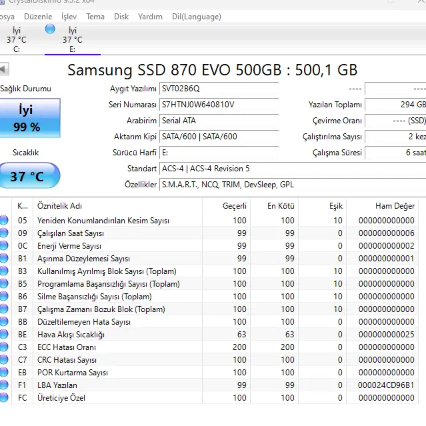This screenshot has width=426, height=426.
Task: Click the serial number field S7HTNJ0W640810V
Action: [x=219, y=105]
